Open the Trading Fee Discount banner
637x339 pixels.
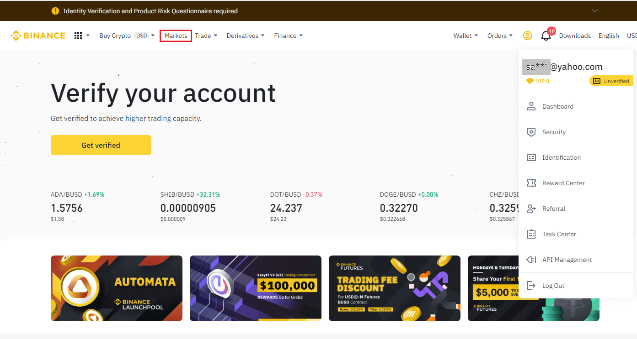point(395,288)
